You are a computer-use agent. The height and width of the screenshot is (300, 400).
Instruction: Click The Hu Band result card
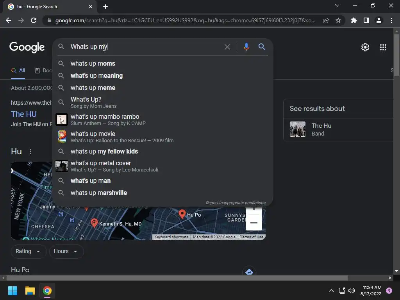(338, 130)
